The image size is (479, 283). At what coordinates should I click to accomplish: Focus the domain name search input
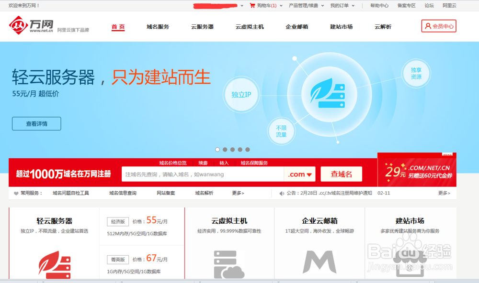coord(203,174)
